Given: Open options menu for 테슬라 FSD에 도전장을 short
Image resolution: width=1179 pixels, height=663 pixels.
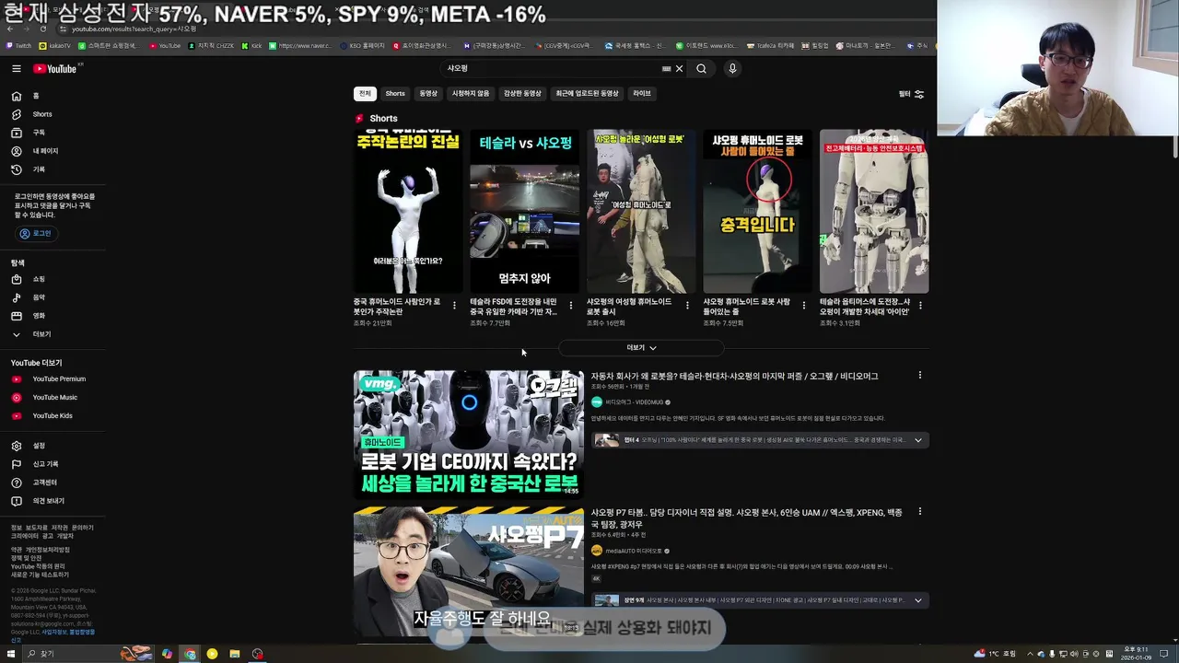Looking at the screenshot, I should [570, 306].
